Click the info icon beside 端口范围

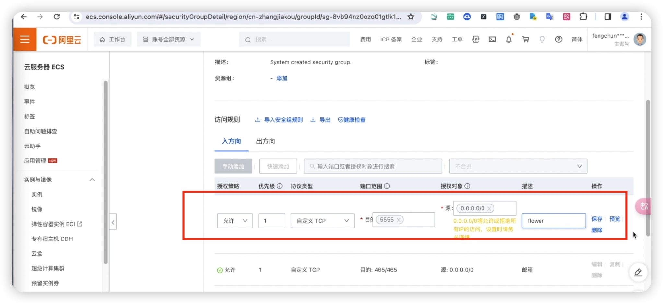[387, 186]
